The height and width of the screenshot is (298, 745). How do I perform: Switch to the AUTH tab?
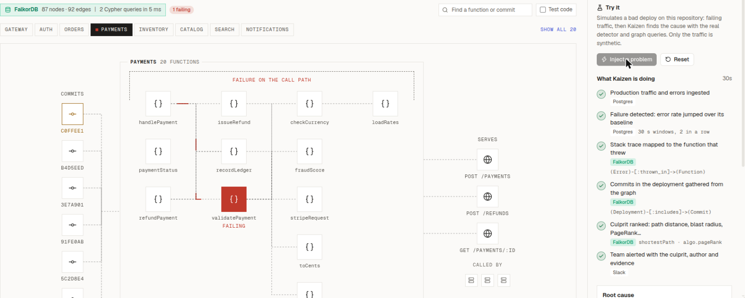[x=46, y=29]
